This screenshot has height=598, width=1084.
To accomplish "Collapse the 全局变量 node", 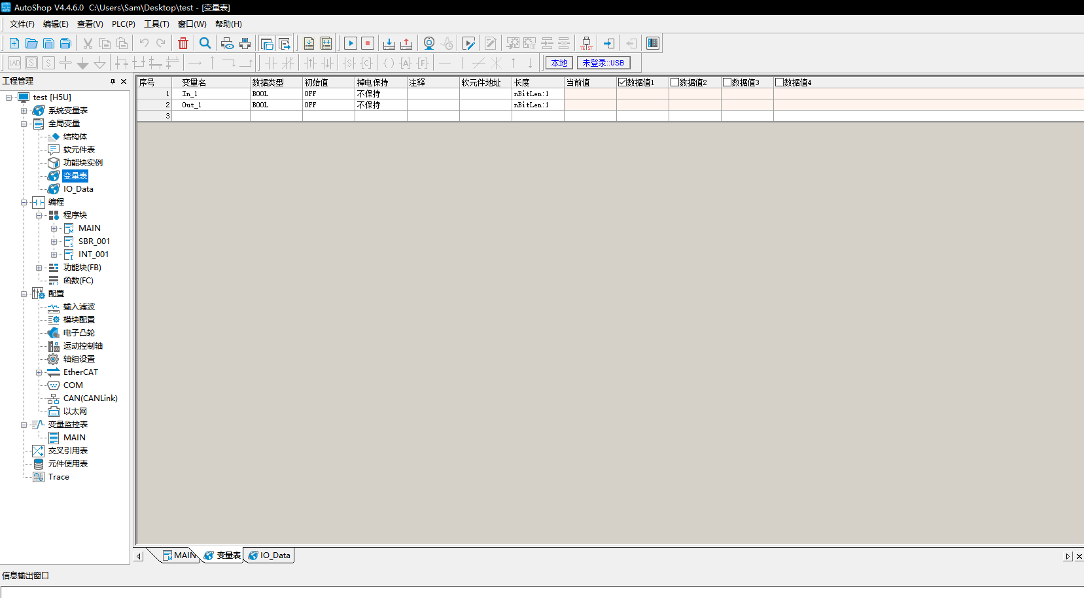I will (x=24, y=124).
